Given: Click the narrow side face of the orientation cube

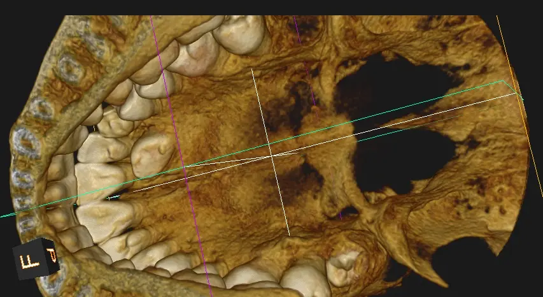Looking at the screenshot, I should [x=52, y=256].
